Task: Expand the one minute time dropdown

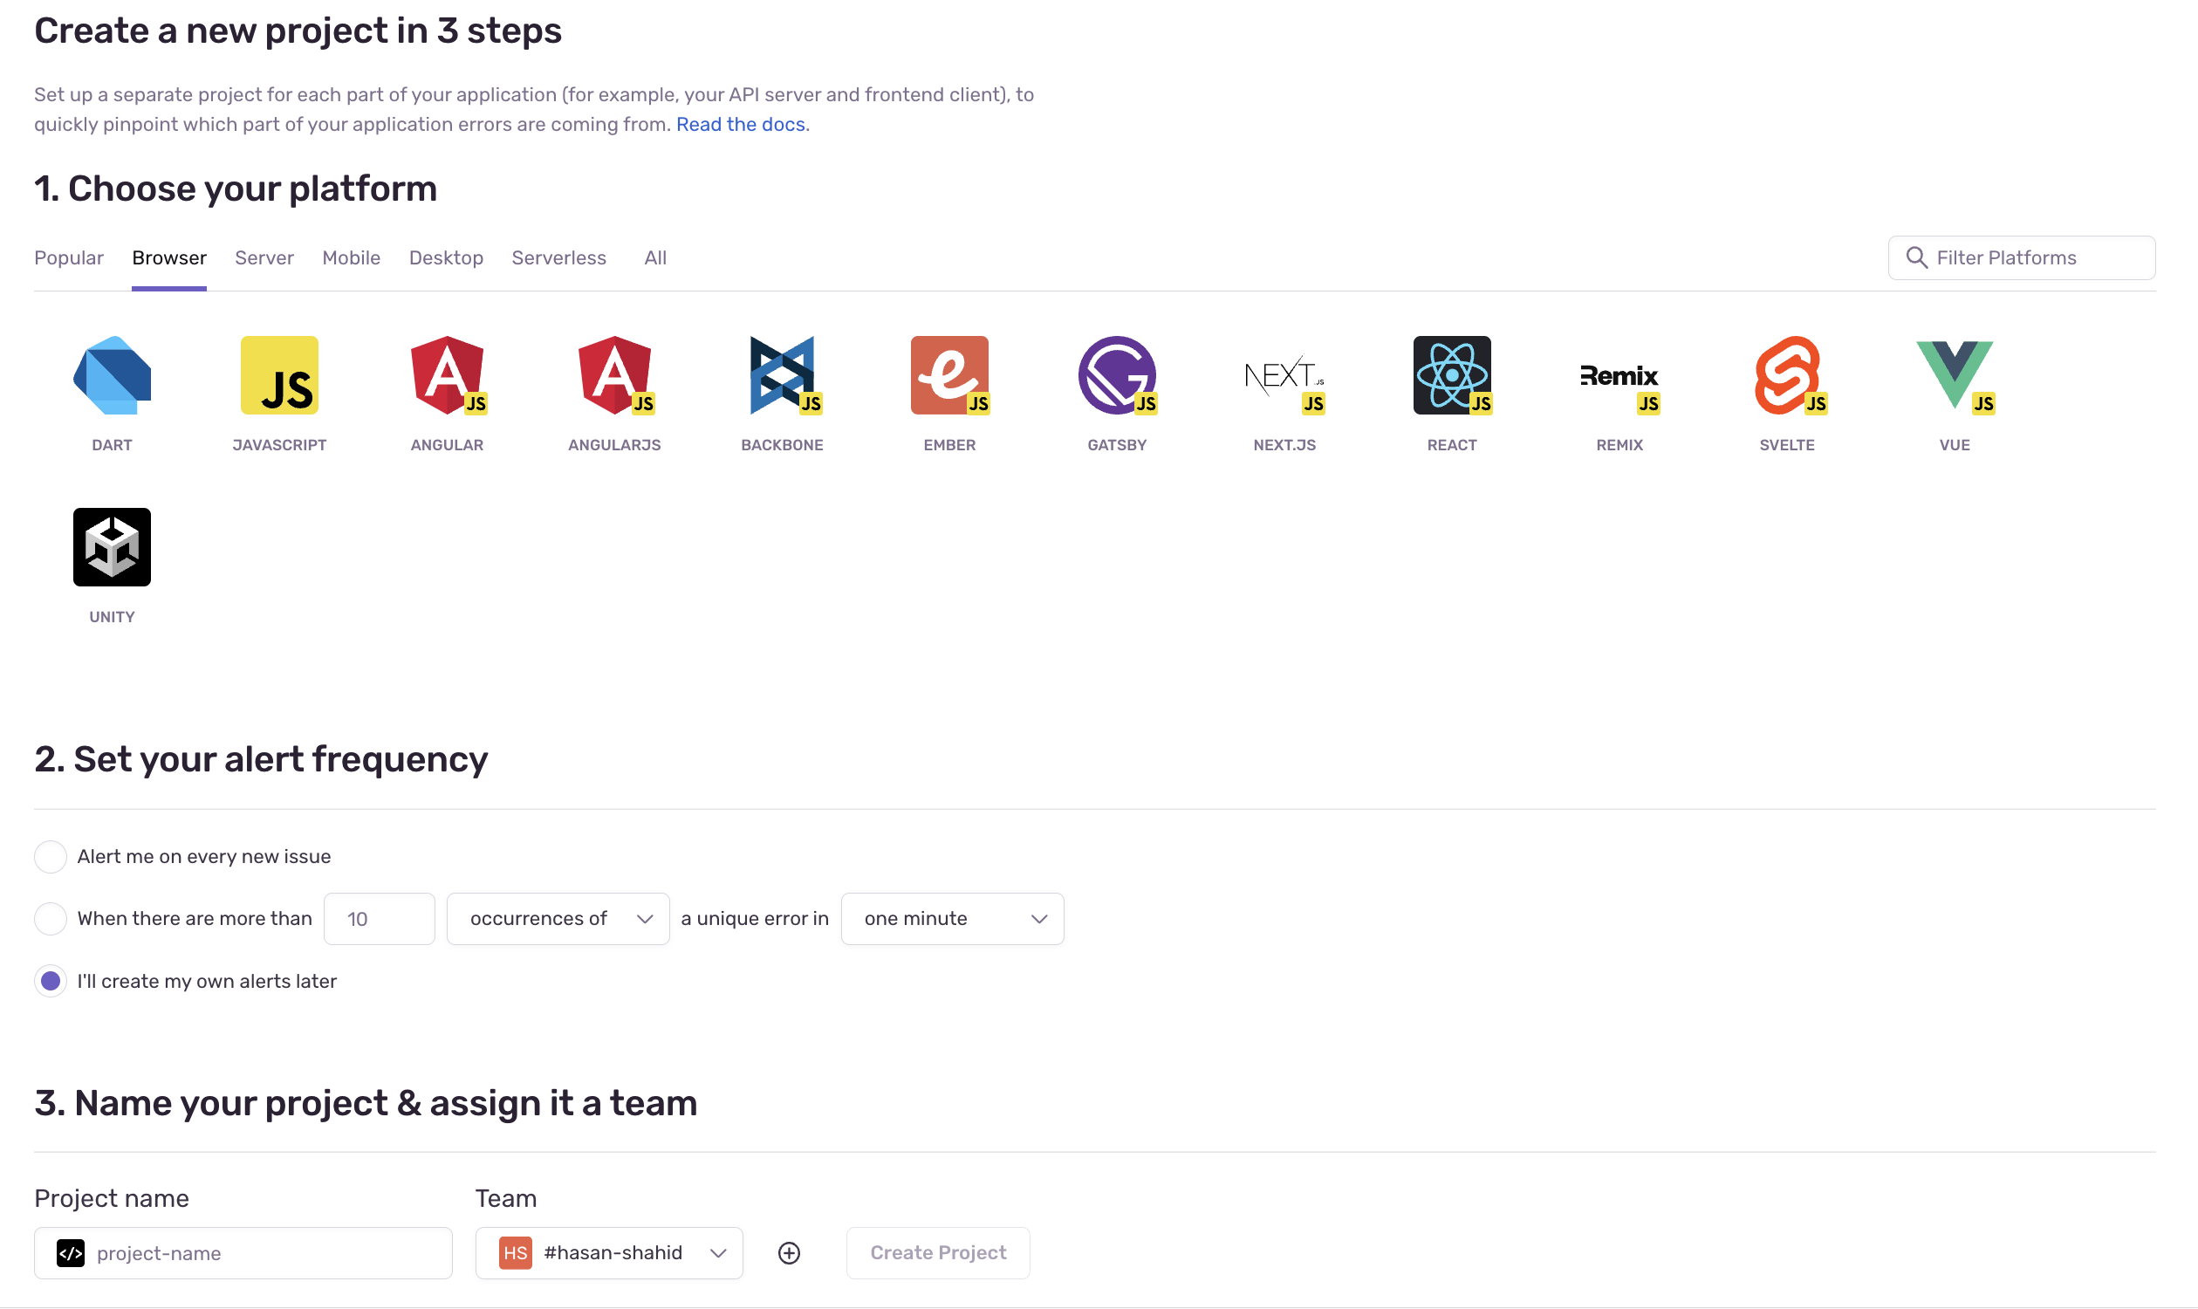Action: (x=952, y=918)
